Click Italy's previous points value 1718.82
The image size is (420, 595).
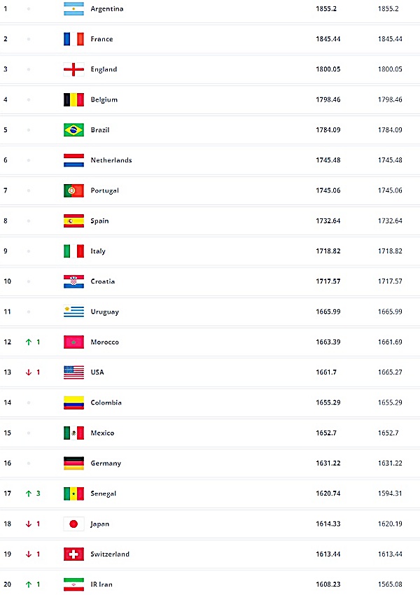point(390,251)
